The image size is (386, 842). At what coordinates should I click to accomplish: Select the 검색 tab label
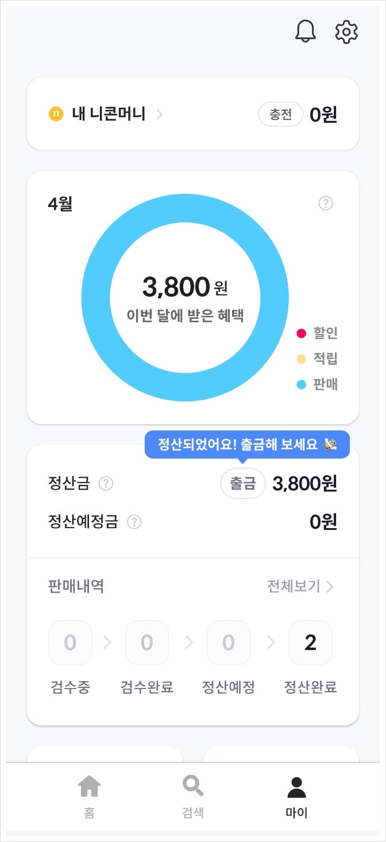pyautogui.click(x=192, y=813)
